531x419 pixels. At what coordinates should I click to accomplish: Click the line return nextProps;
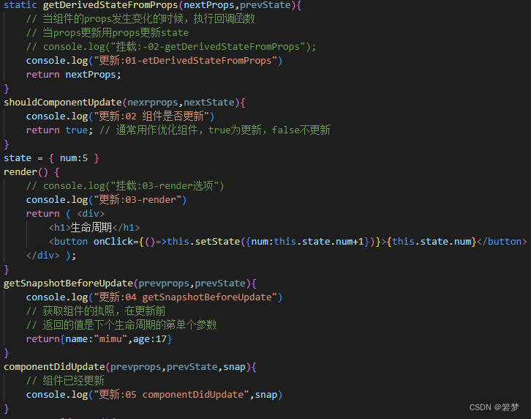click(x=73, y=75)
